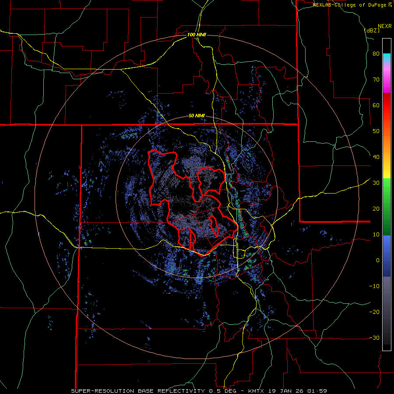Click the 50 value on the dBZ scale
Viewport: 394px width, 394px height.
pos(376,131)
